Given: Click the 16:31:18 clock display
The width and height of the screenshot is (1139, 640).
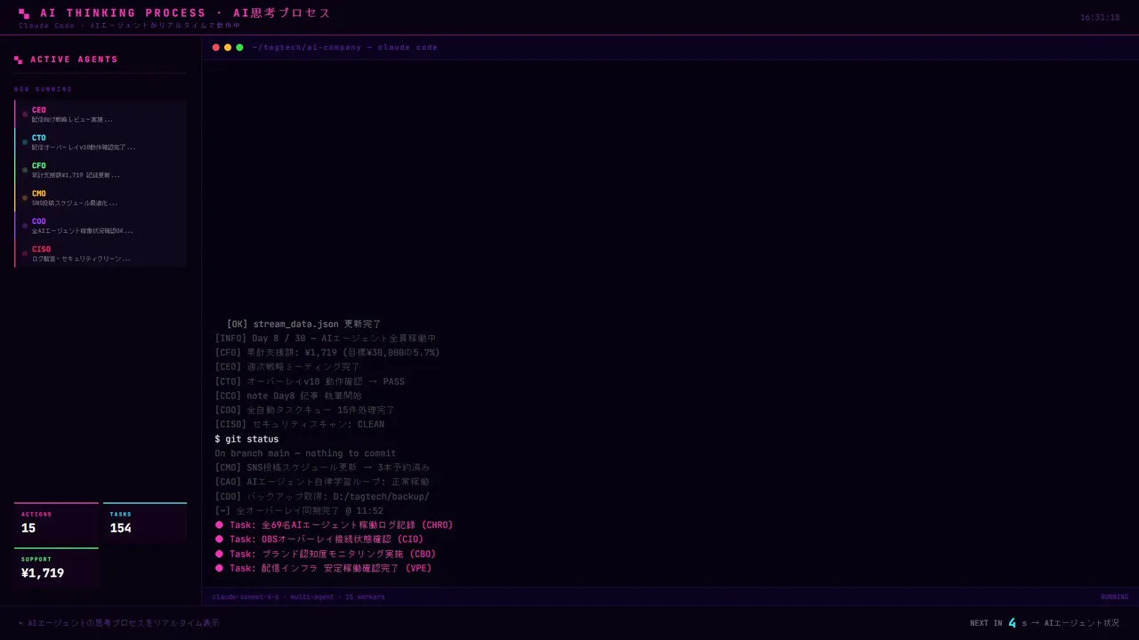Looking at the screenshot, I should (x=1100, y=18).
